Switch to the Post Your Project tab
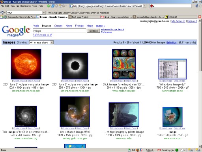202x152 pixels. pyautogui.click(x=84, y=17)
